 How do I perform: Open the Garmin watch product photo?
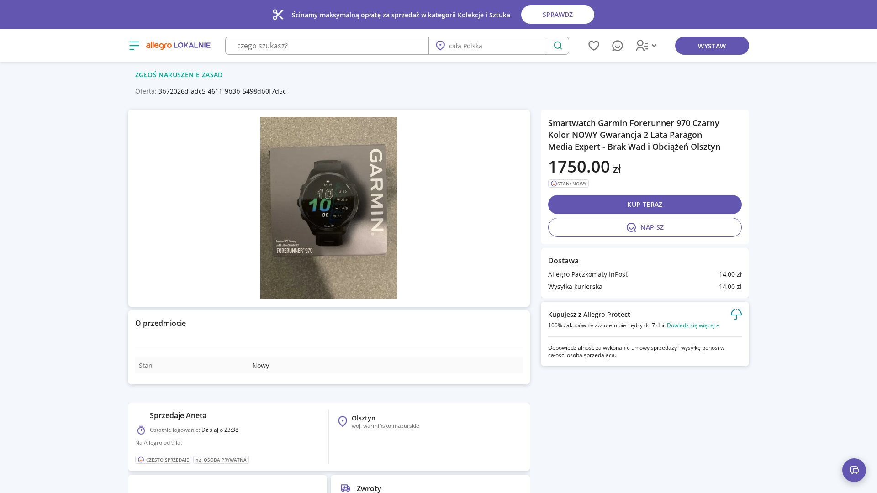[x=329, y=208]
